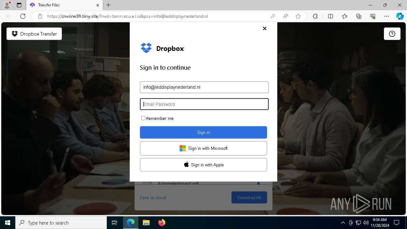Activate Read aloud icon

tap(286, 16)
